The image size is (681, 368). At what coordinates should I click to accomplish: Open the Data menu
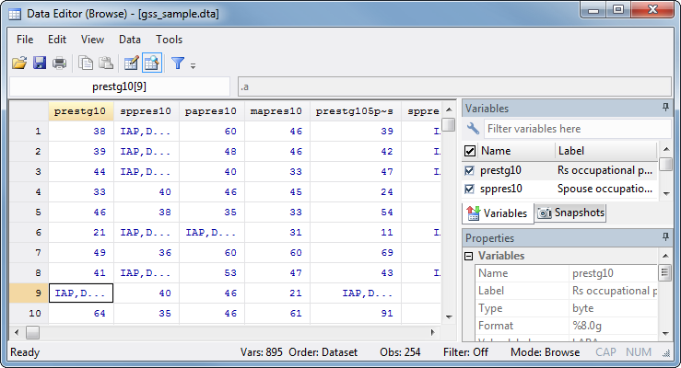coord(129,40)
